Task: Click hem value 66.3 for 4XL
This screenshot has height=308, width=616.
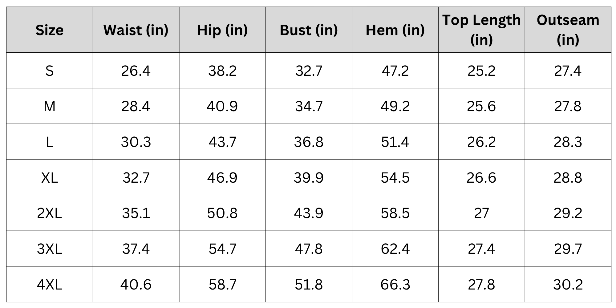Action: (395, 284)
